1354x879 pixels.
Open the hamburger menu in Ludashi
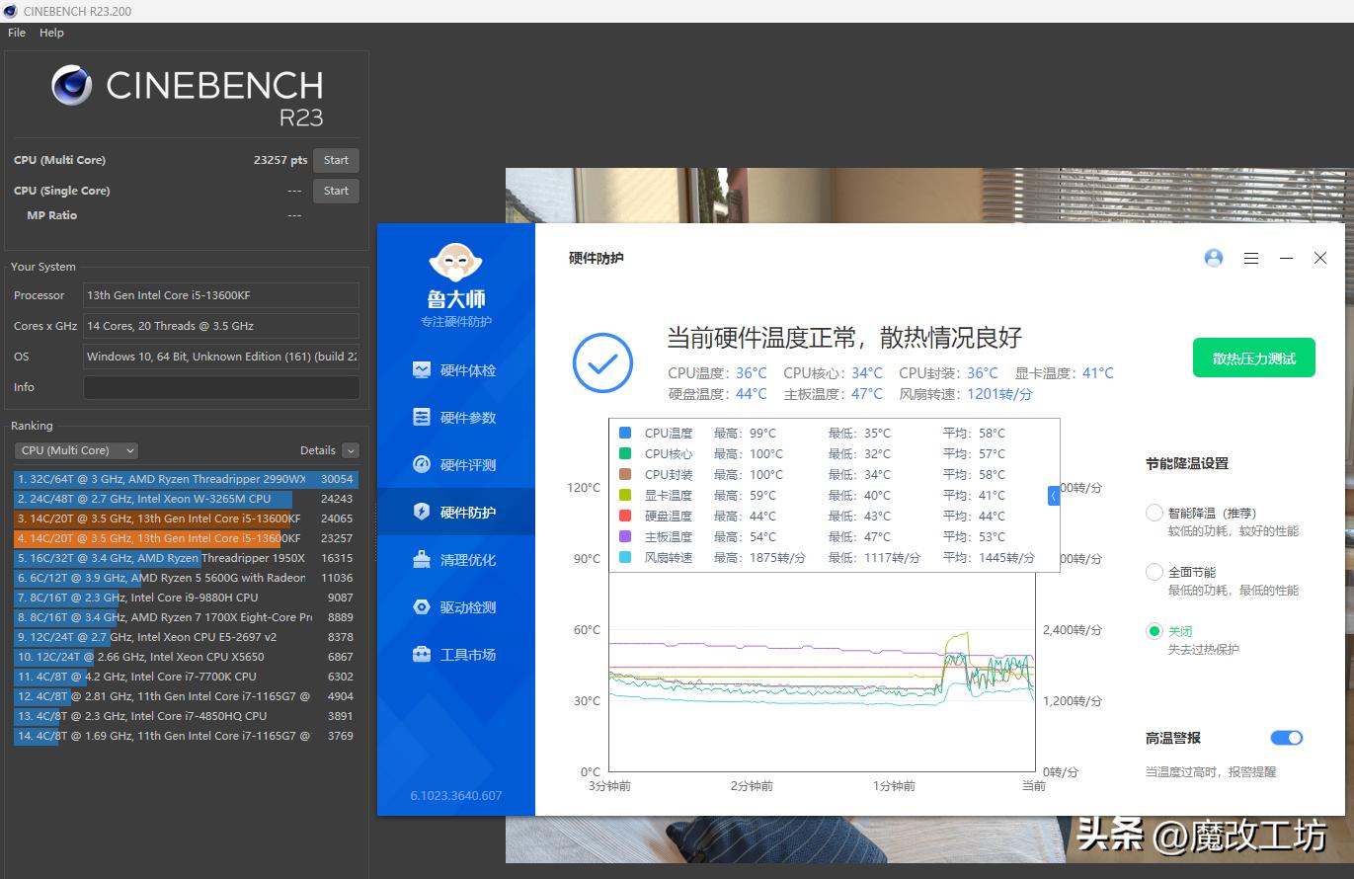click(1250, 258)
